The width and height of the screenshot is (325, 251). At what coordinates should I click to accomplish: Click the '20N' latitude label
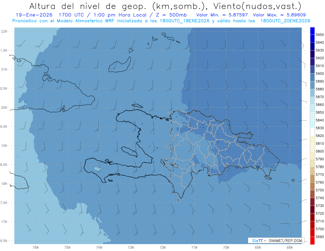[x=5, y=108]
